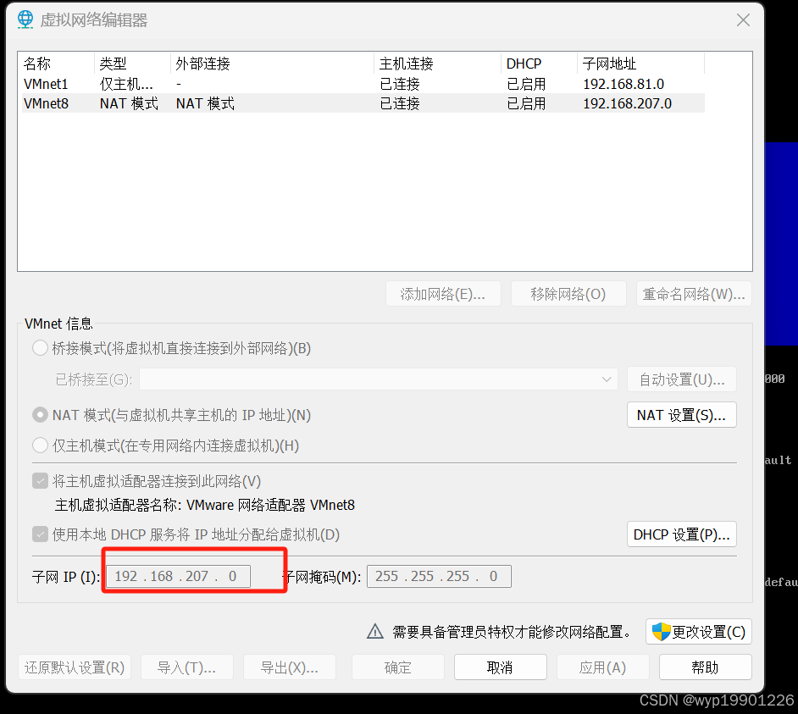798x714 pixels.
Task: Open the 已桥接至 dropdown
Action: click(379, 379)
